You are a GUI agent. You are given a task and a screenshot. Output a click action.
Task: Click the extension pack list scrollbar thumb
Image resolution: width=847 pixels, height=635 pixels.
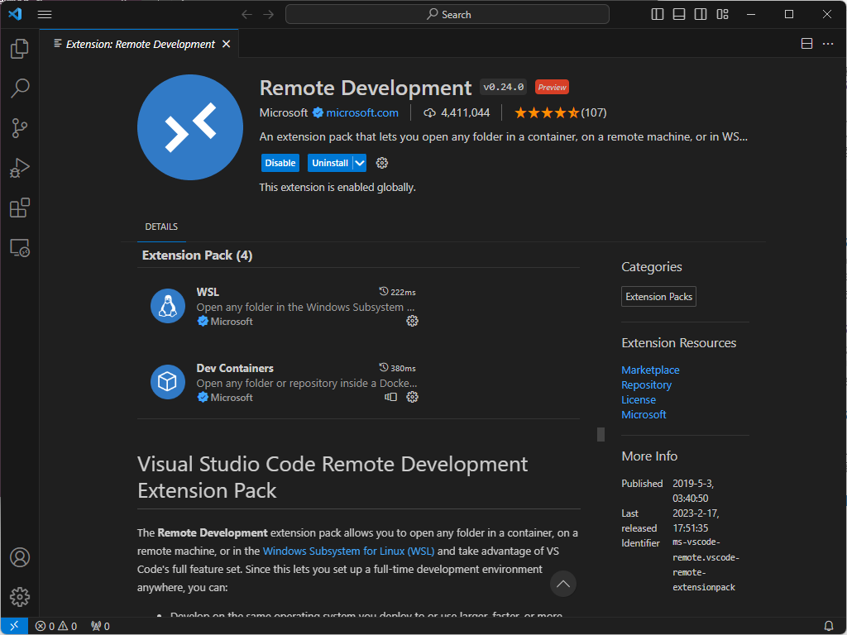click(x=601, y=434)
